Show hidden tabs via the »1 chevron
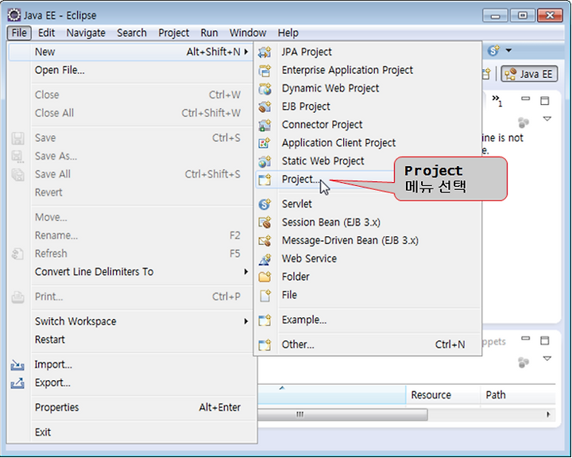 click(x=497, y=100)
